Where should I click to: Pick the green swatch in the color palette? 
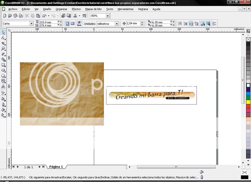[x=248, y=98]
